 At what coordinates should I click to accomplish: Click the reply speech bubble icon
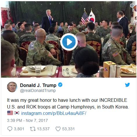click(x=10, y=129)
